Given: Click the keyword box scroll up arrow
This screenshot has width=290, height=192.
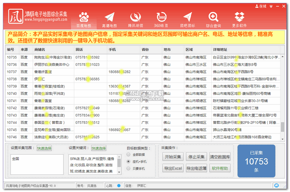Looking at the screenshot, I should pos(119,156).
